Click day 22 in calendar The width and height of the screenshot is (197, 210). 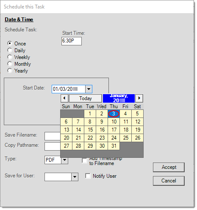click(x=90, y=138)
